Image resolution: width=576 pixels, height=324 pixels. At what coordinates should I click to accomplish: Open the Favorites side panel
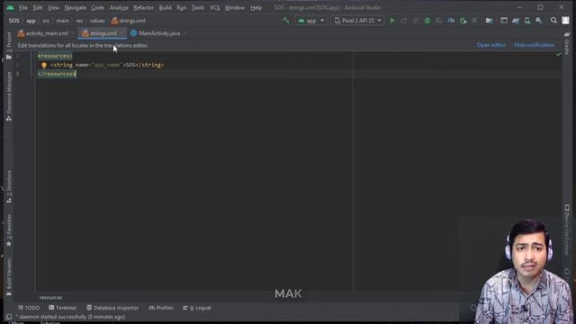pos(9,230)
